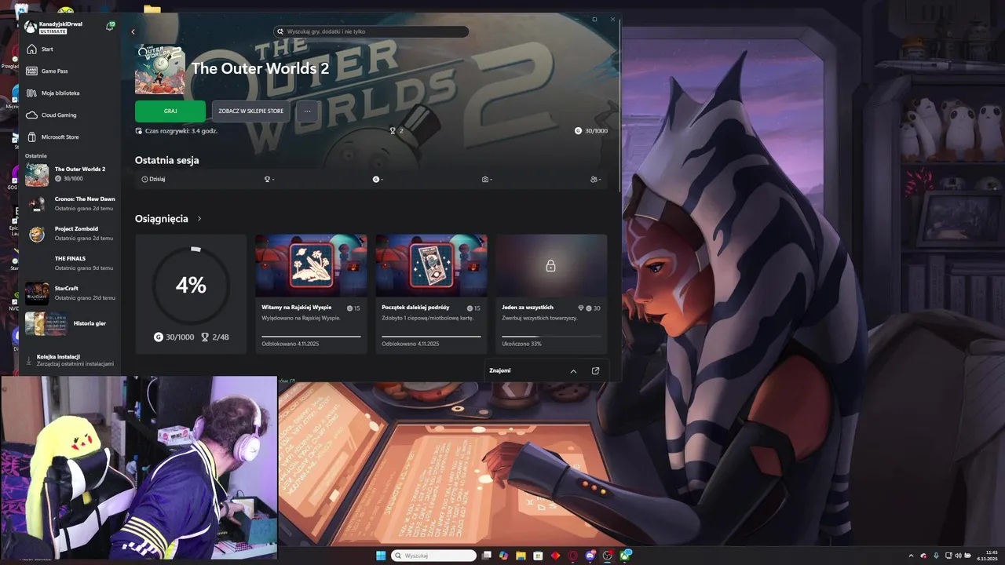Image resolution: width=1005 pixels, height=565 pixels.
Task: Expand the Znajomi panel with up chevron
Action: [573, 371]
